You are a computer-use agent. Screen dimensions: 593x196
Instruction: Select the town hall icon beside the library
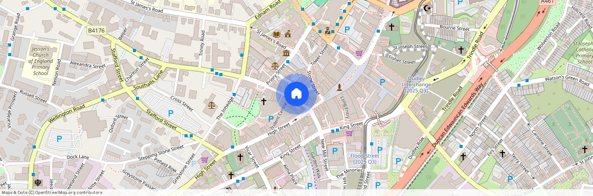coord(288,34)
